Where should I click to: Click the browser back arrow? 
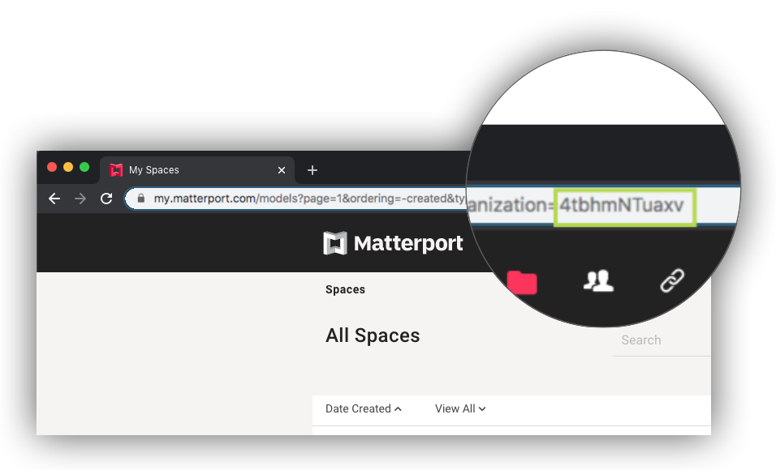tap(54, 199)
